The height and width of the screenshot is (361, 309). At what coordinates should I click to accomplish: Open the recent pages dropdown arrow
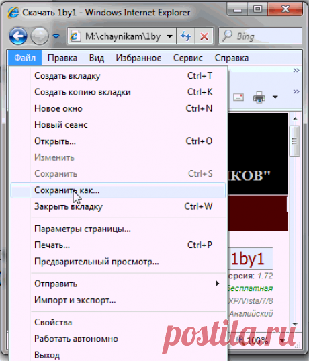pos(56,36)
